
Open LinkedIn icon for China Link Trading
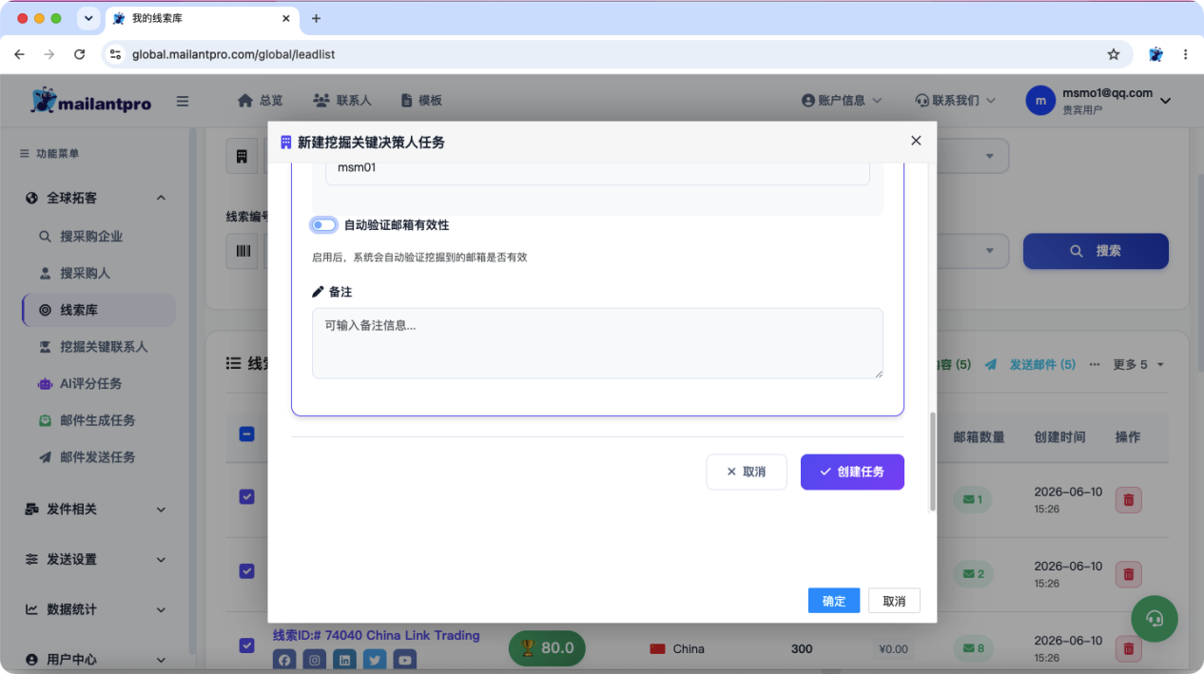[x=345, y=660]
